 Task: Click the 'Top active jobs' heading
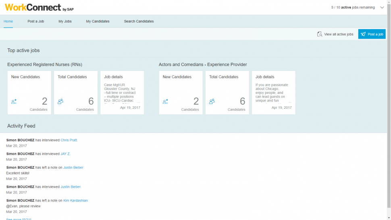tap(23, 50)
